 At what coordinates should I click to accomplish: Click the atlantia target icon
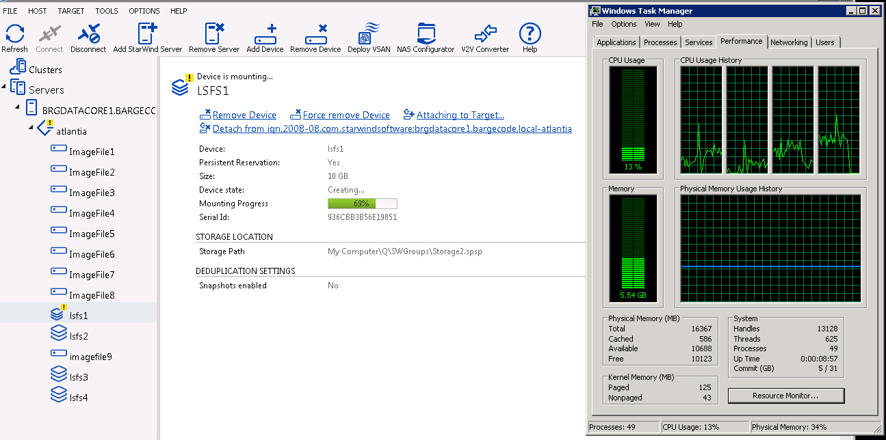point(45,128)
